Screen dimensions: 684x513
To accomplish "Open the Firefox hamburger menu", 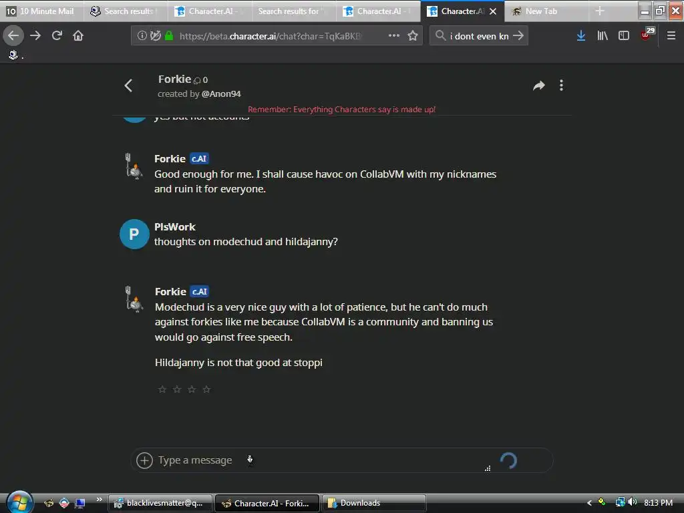I will [671, 36].
